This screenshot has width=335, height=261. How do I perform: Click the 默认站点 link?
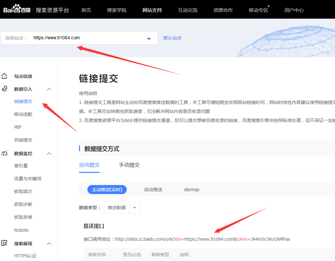tap(172, 38)
